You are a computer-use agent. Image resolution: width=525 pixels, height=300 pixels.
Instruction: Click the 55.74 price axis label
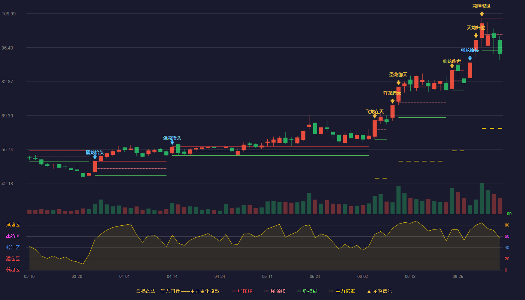[x=7, y=150]
